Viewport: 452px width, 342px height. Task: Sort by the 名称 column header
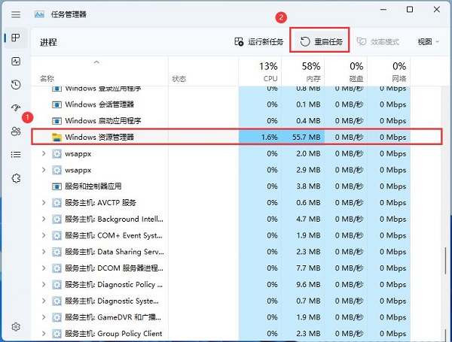click(x=47, y=78)
